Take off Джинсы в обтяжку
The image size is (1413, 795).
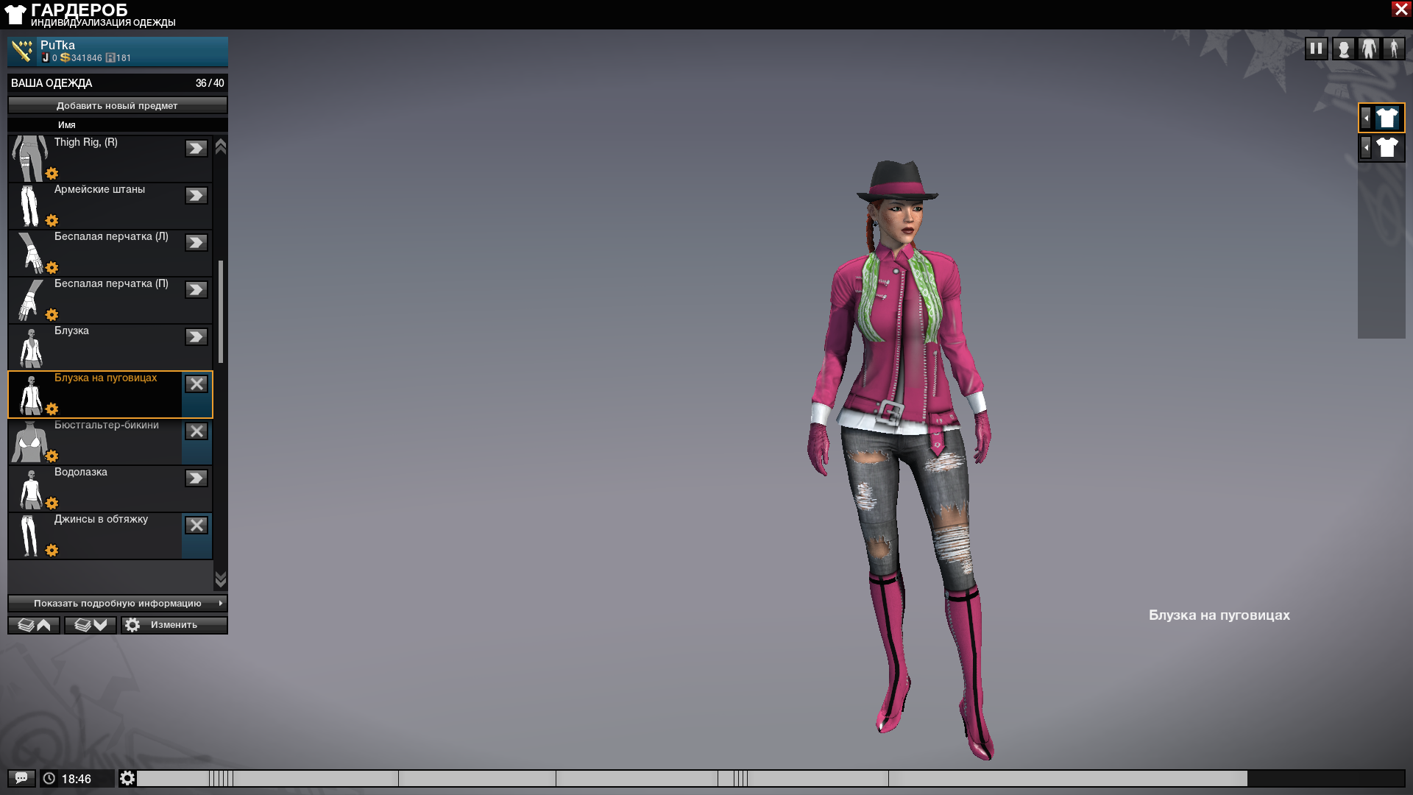196,525
